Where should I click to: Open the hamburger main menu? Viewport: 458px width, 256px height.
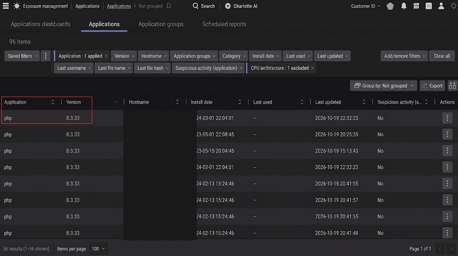[x=5, y=6]
